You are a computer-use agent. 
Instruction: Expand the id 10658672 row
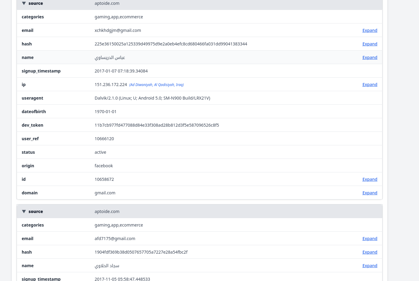point(370,179)
